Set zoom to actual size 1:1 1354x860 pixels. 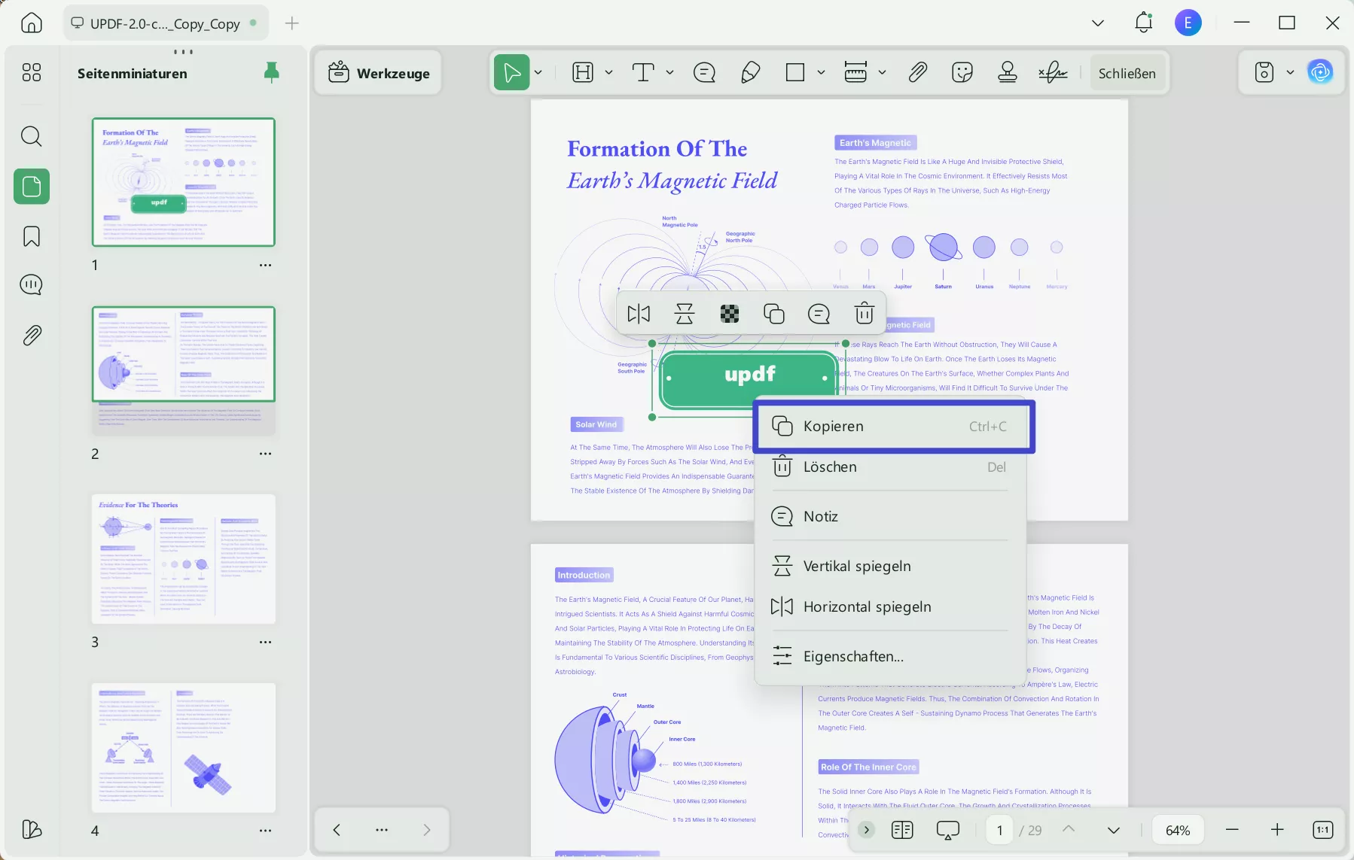pyautogui.click(x=1323, y=830)
